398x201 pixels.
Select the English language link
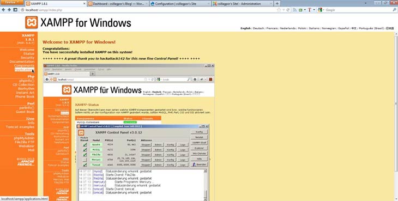click(x=245, y=28)
